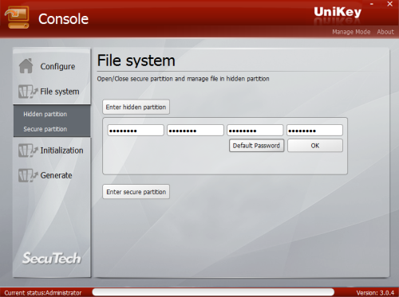Click the Enter secure partition button
This screenshot has width=399, height=297.
136,192
